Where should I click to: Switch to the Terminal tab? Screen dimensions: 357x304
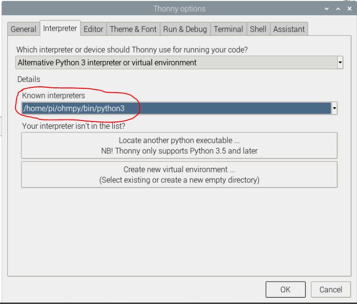pos(228,29)
